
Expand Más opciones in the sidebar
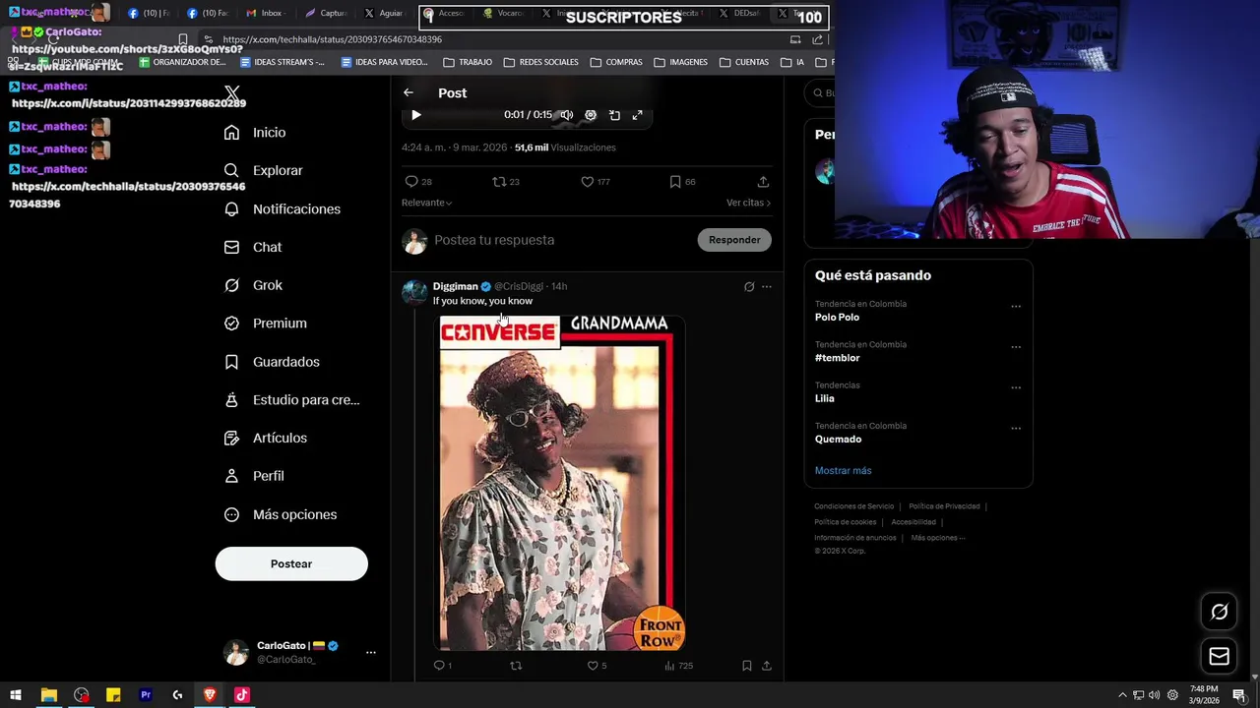[x=281, y=514]
